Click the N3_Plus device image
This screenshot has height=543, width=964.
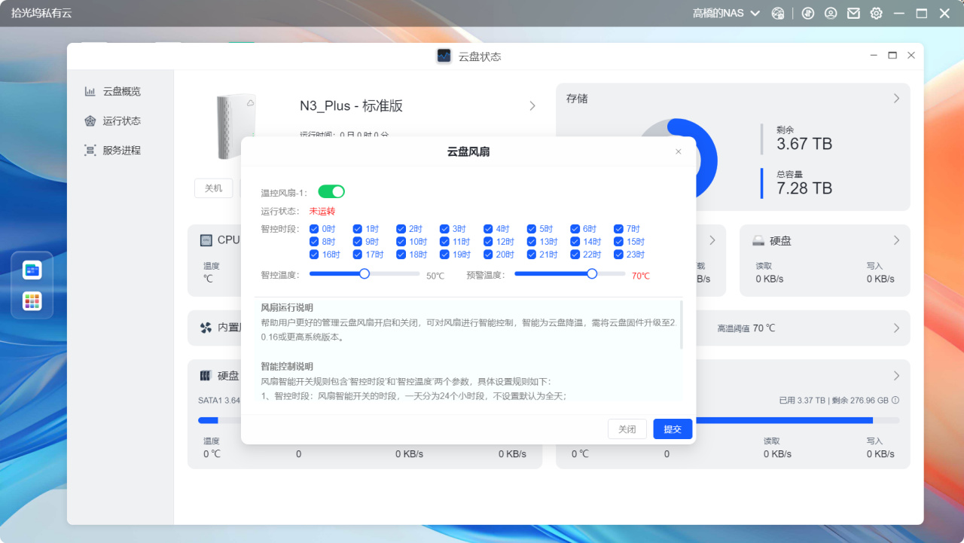pos(236,127)
